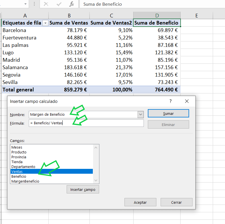Click total benefit cell 764.490 €
The image size is (225, 224).
click(157, 90)
